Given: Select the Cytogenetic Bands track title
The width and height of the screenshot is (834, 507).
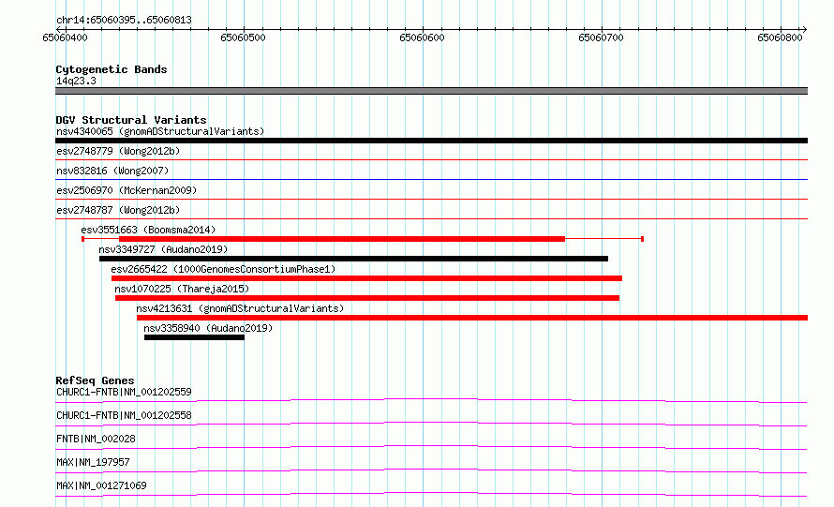Looking at the screenshot, I should [112, 69].
